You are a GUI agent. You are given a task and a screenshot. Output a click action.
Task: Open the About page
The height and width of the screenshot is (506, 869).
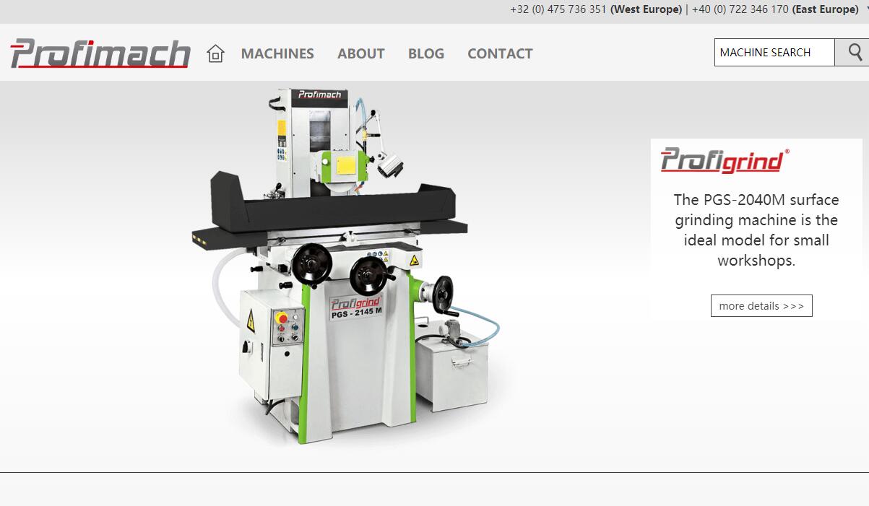coord(361,53)
